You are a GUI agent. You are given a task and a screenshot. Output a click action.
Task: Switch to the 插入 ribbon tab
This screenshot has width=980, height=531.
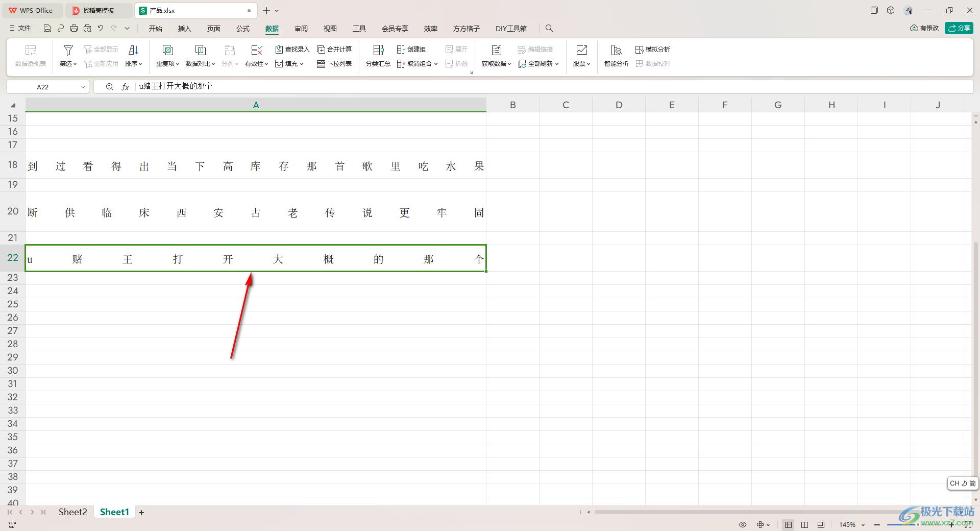tap(184, 29)
